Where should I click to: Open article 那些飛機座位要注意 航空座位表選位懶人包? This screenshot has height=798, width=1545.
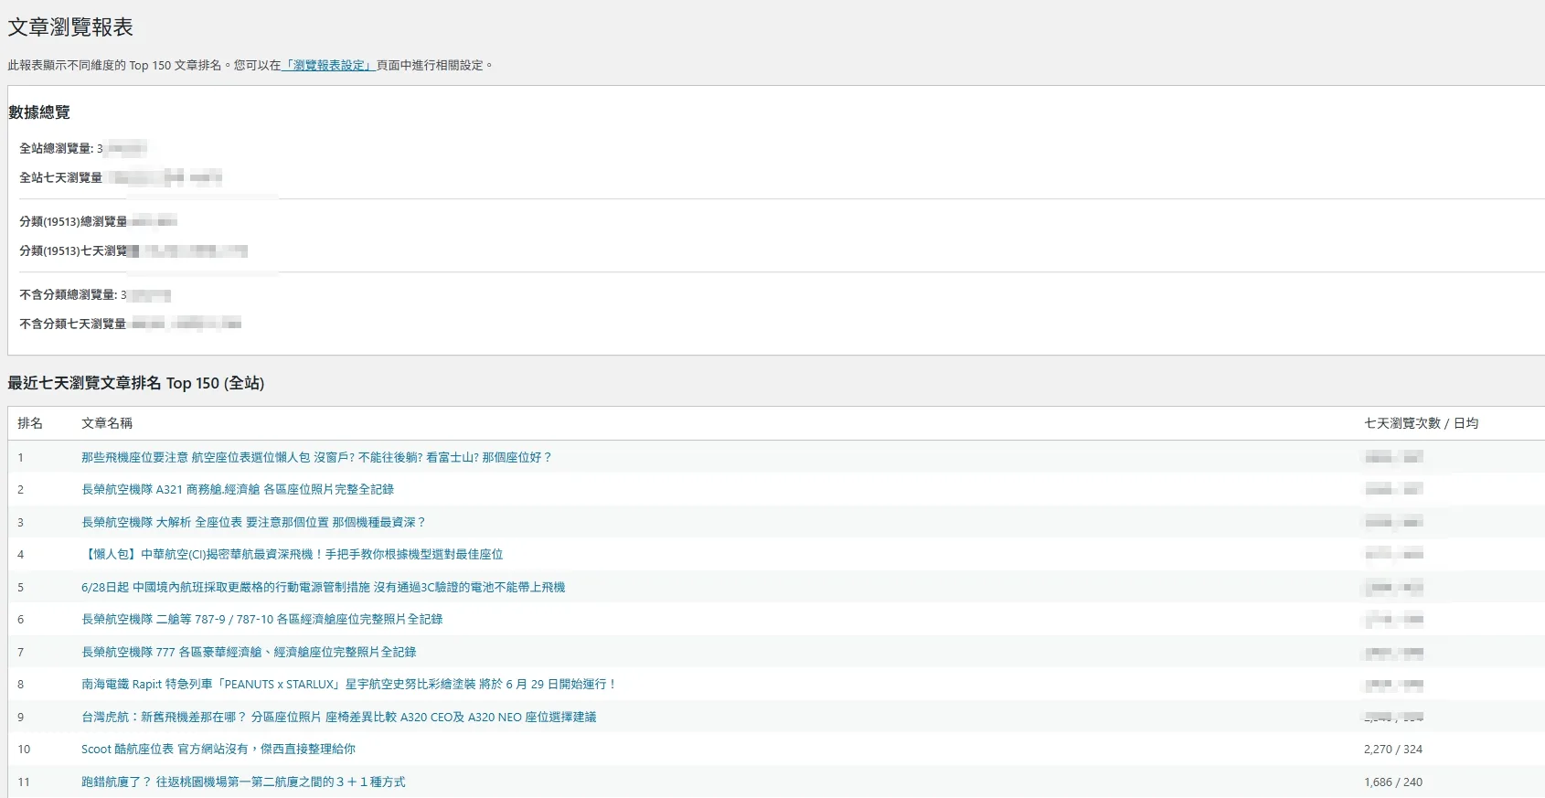point(316,457)
